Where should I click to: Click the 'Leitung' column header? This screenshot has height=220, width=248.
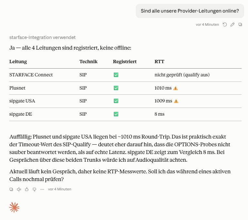point(18,62)
